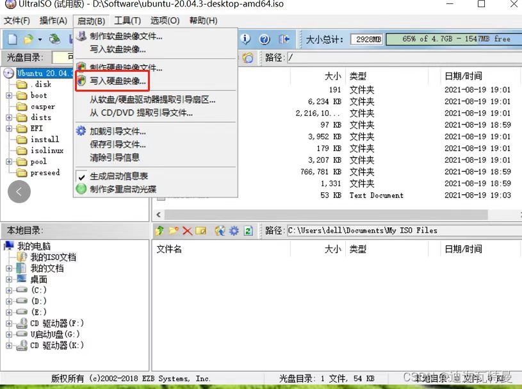Open the 选项(O) menu
Viewport: 522px width, 389px height.
(x=165, y=21)
